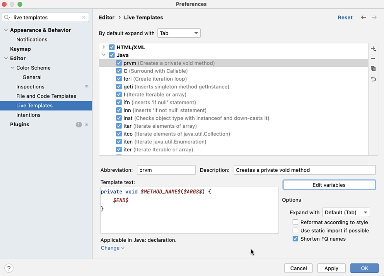Remove the selected prvm template
384x276 pixels.
point(373,59)
